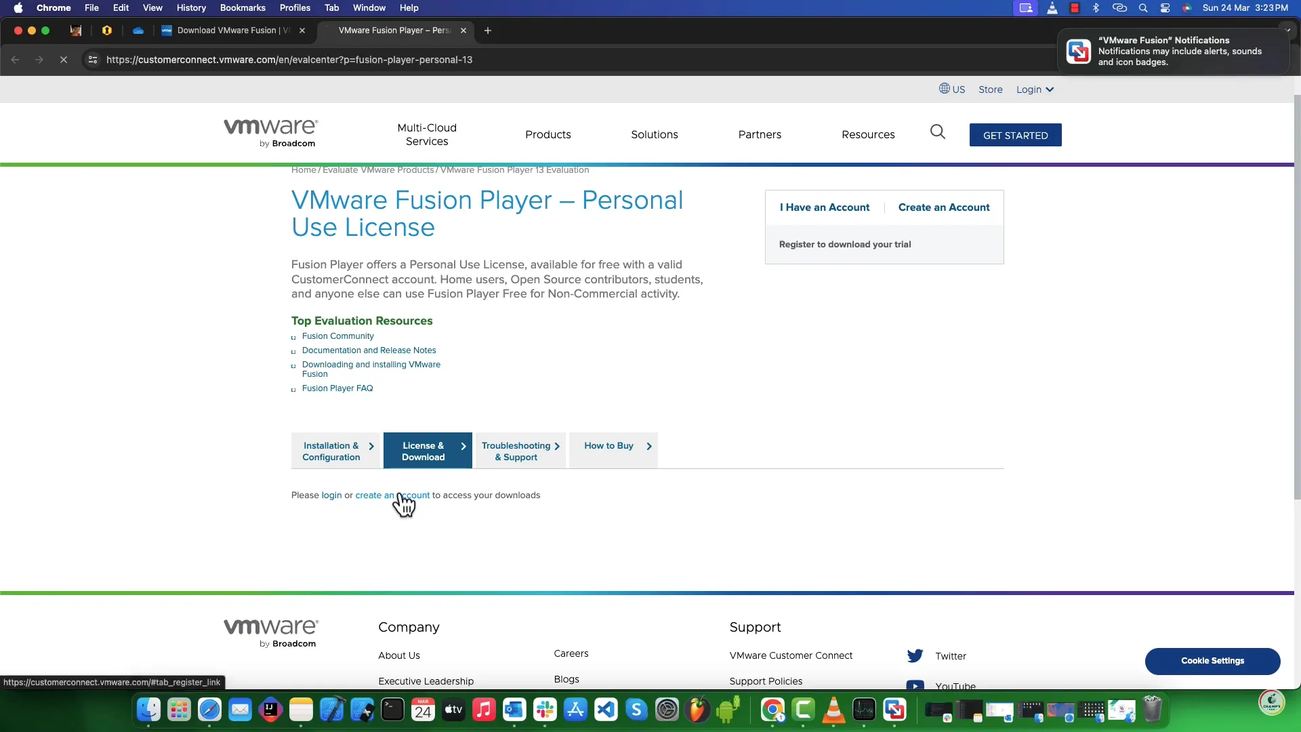
Task: Expand the Partners navigation menu
Action: (760, 134)
